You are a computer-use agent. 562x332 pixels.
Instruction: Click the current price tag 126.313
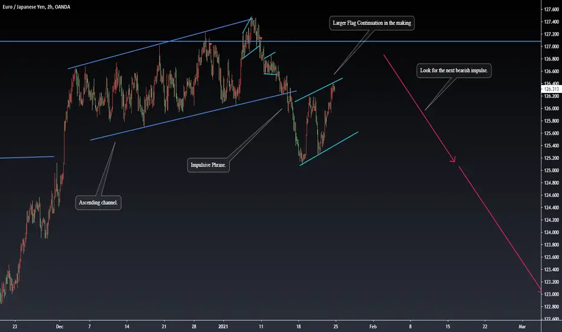point(551,89)
